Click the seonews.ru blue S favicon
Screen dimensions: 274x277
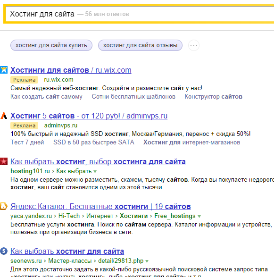coord(4,251)
